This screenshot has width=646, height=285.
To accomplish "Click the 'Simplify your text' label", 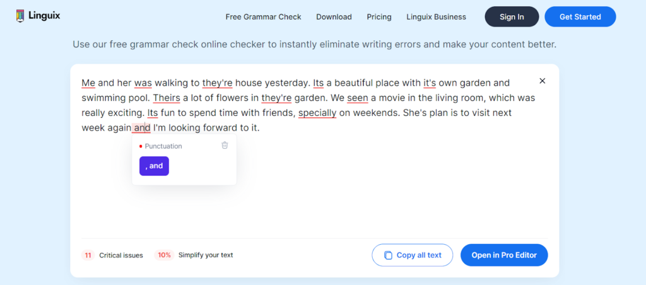I will coord(206,255).
